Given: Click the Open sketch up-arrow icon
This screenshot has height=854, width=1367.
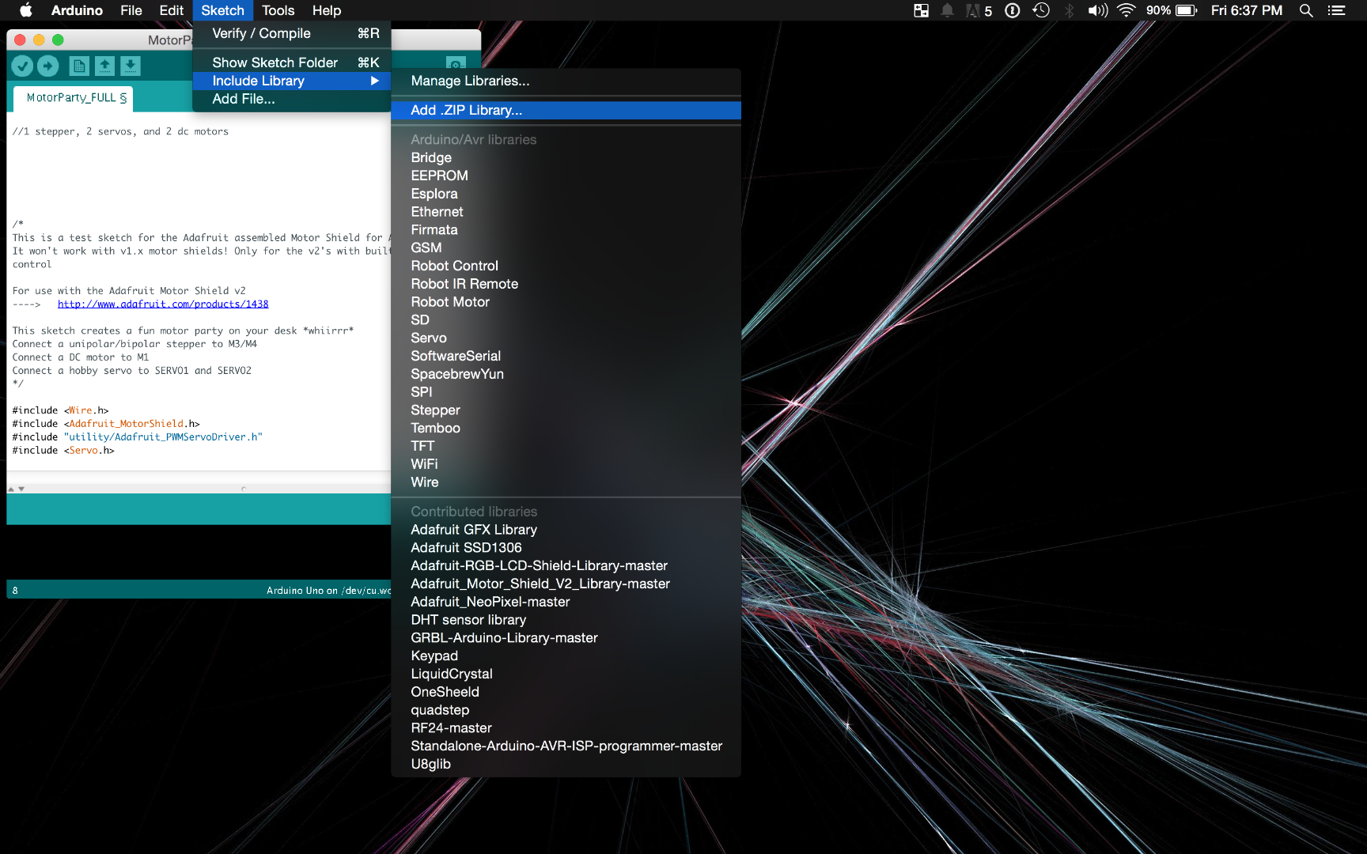Looking at the screenshot, I should (x=104, y=66).
